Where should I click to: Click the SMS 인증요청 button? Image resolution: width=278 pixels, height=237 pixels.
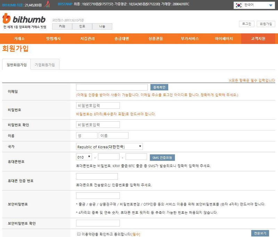[162, 157]
